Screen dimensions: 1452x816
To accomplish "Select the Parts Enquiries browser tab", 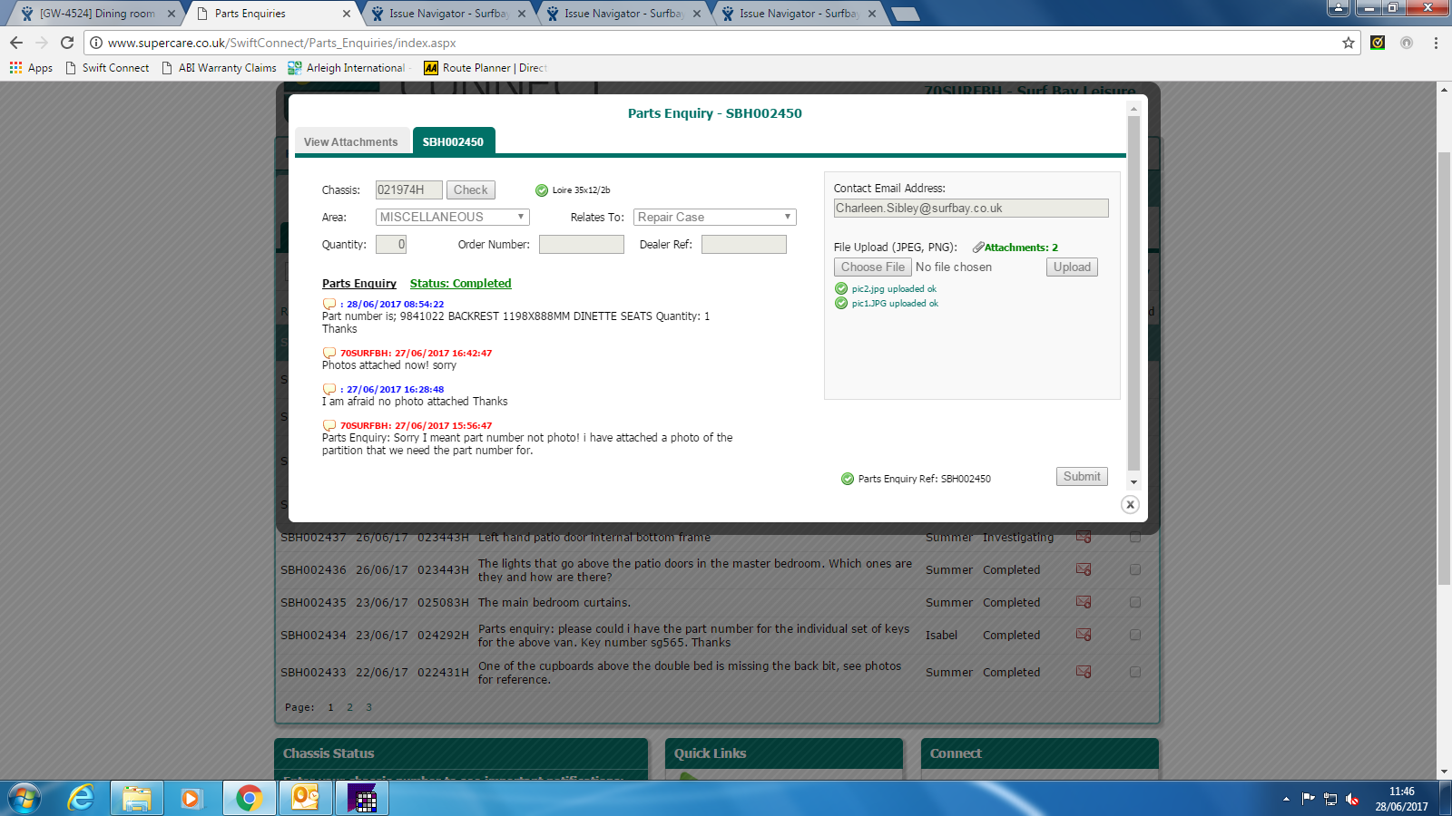I will (273, 14).
